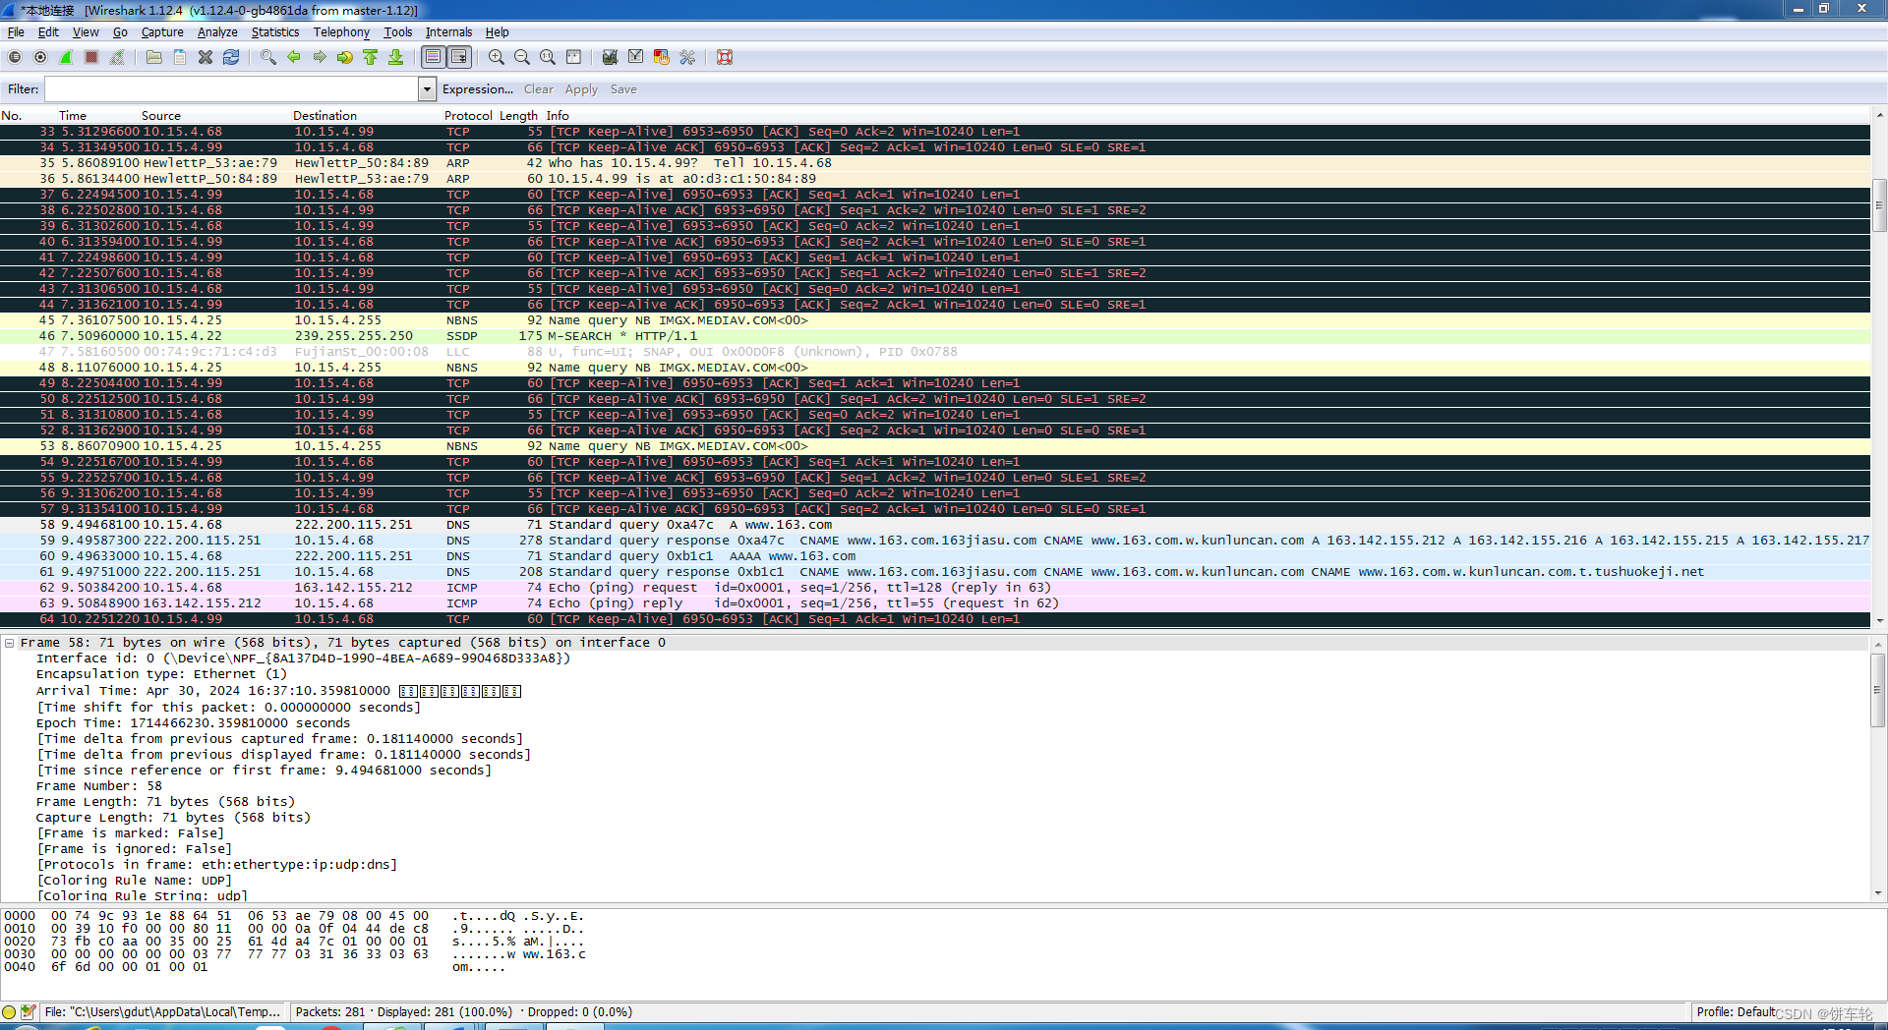1888x1030 pixels.
Task: Select packet 63 ICMP Echo reply
Action: (935, 603)
